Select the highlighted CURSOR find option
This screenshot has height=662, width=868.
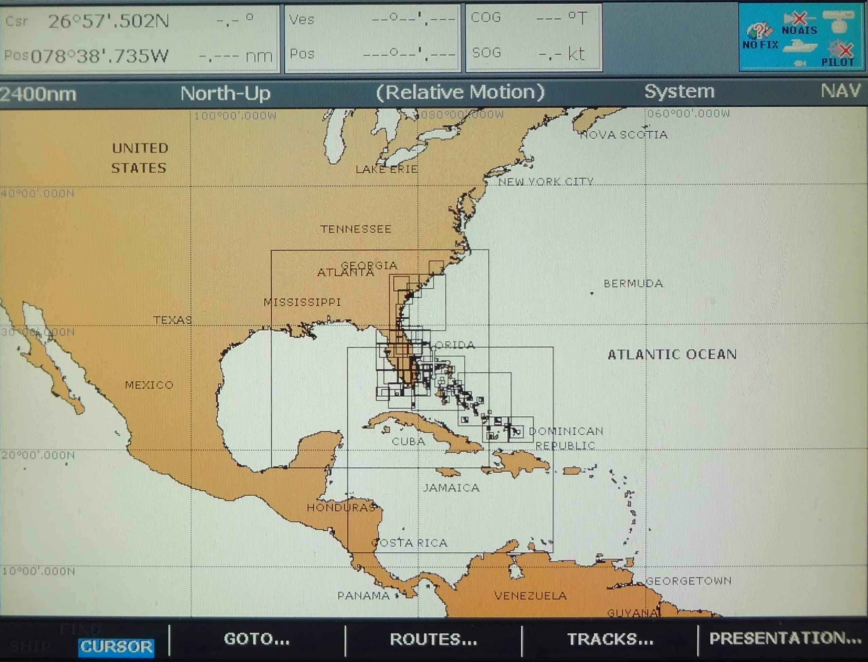tap(116, 647)
